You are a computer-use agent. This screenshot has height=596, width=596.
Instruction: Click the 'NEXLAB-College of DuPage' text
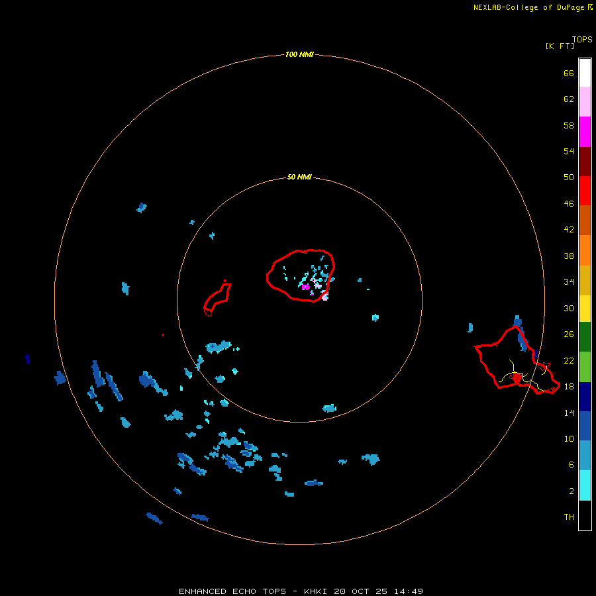[x=528, y=7]
